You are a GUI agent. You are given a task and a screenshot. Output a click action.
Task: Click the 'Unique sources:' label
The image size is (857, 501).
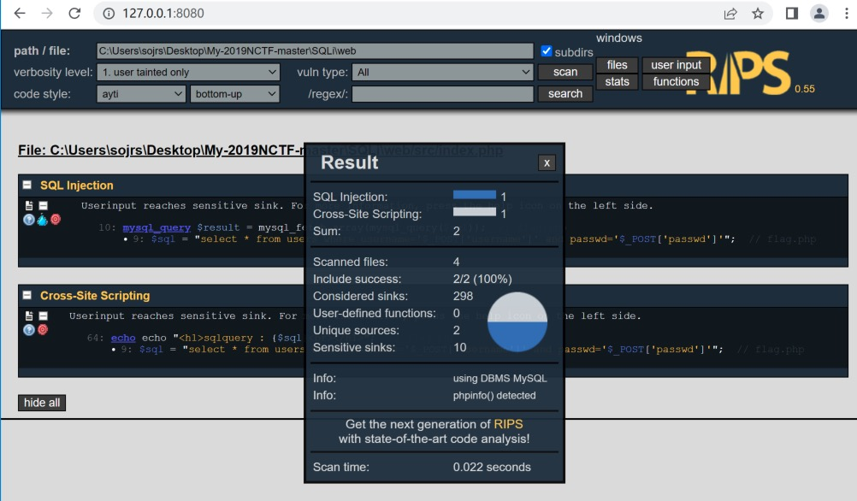click(x=356, y=331)
